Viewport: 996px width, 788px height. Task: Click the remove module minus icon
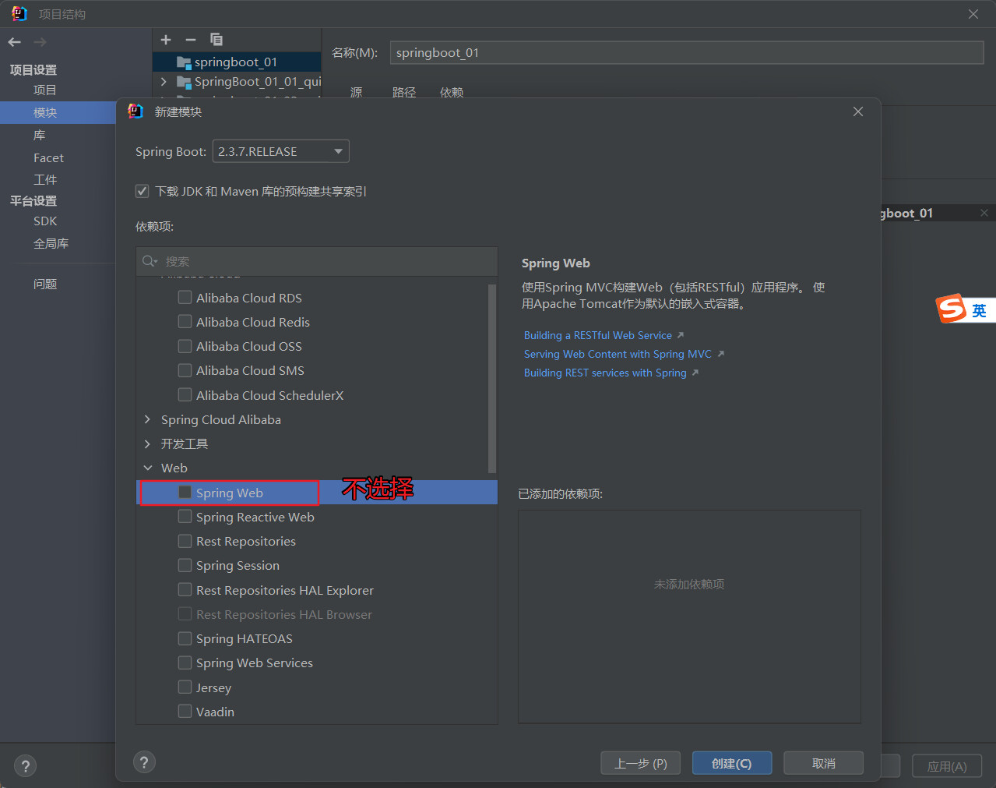(x=191, y=40)
